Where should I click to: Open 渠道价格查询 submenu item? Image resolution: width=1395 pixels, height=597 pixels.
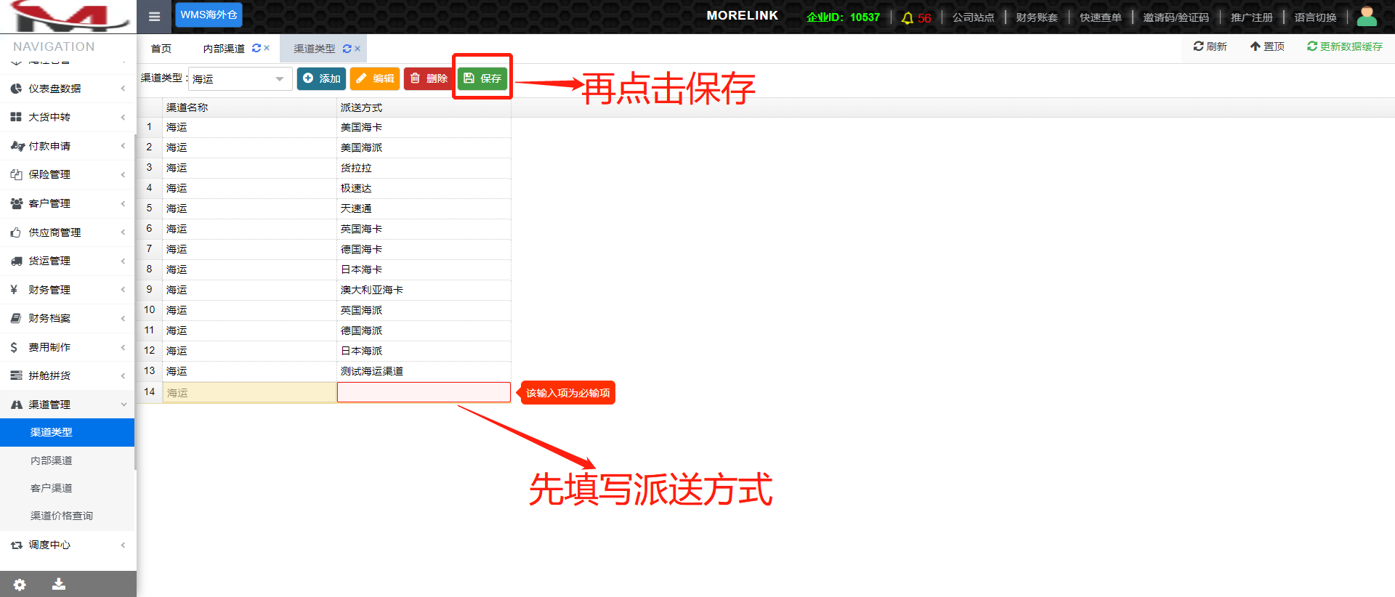pyautogui.click(x=67, y=516)
